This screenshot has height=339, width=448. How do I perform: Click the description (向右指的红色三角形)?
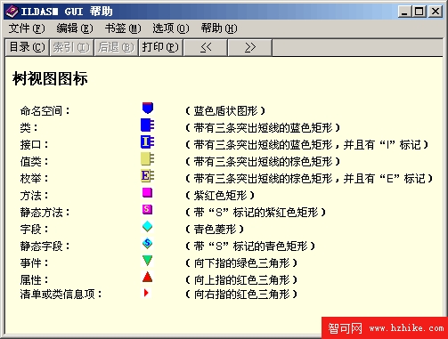pyautogui.click(x=241, y=295)
